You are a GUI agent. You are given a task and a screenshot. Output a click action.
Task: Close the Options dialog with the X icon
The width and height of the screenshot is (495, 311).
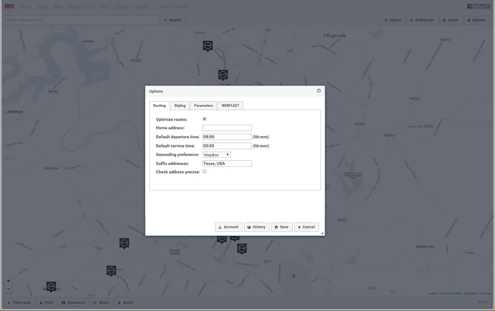click(x=319, y=91)
